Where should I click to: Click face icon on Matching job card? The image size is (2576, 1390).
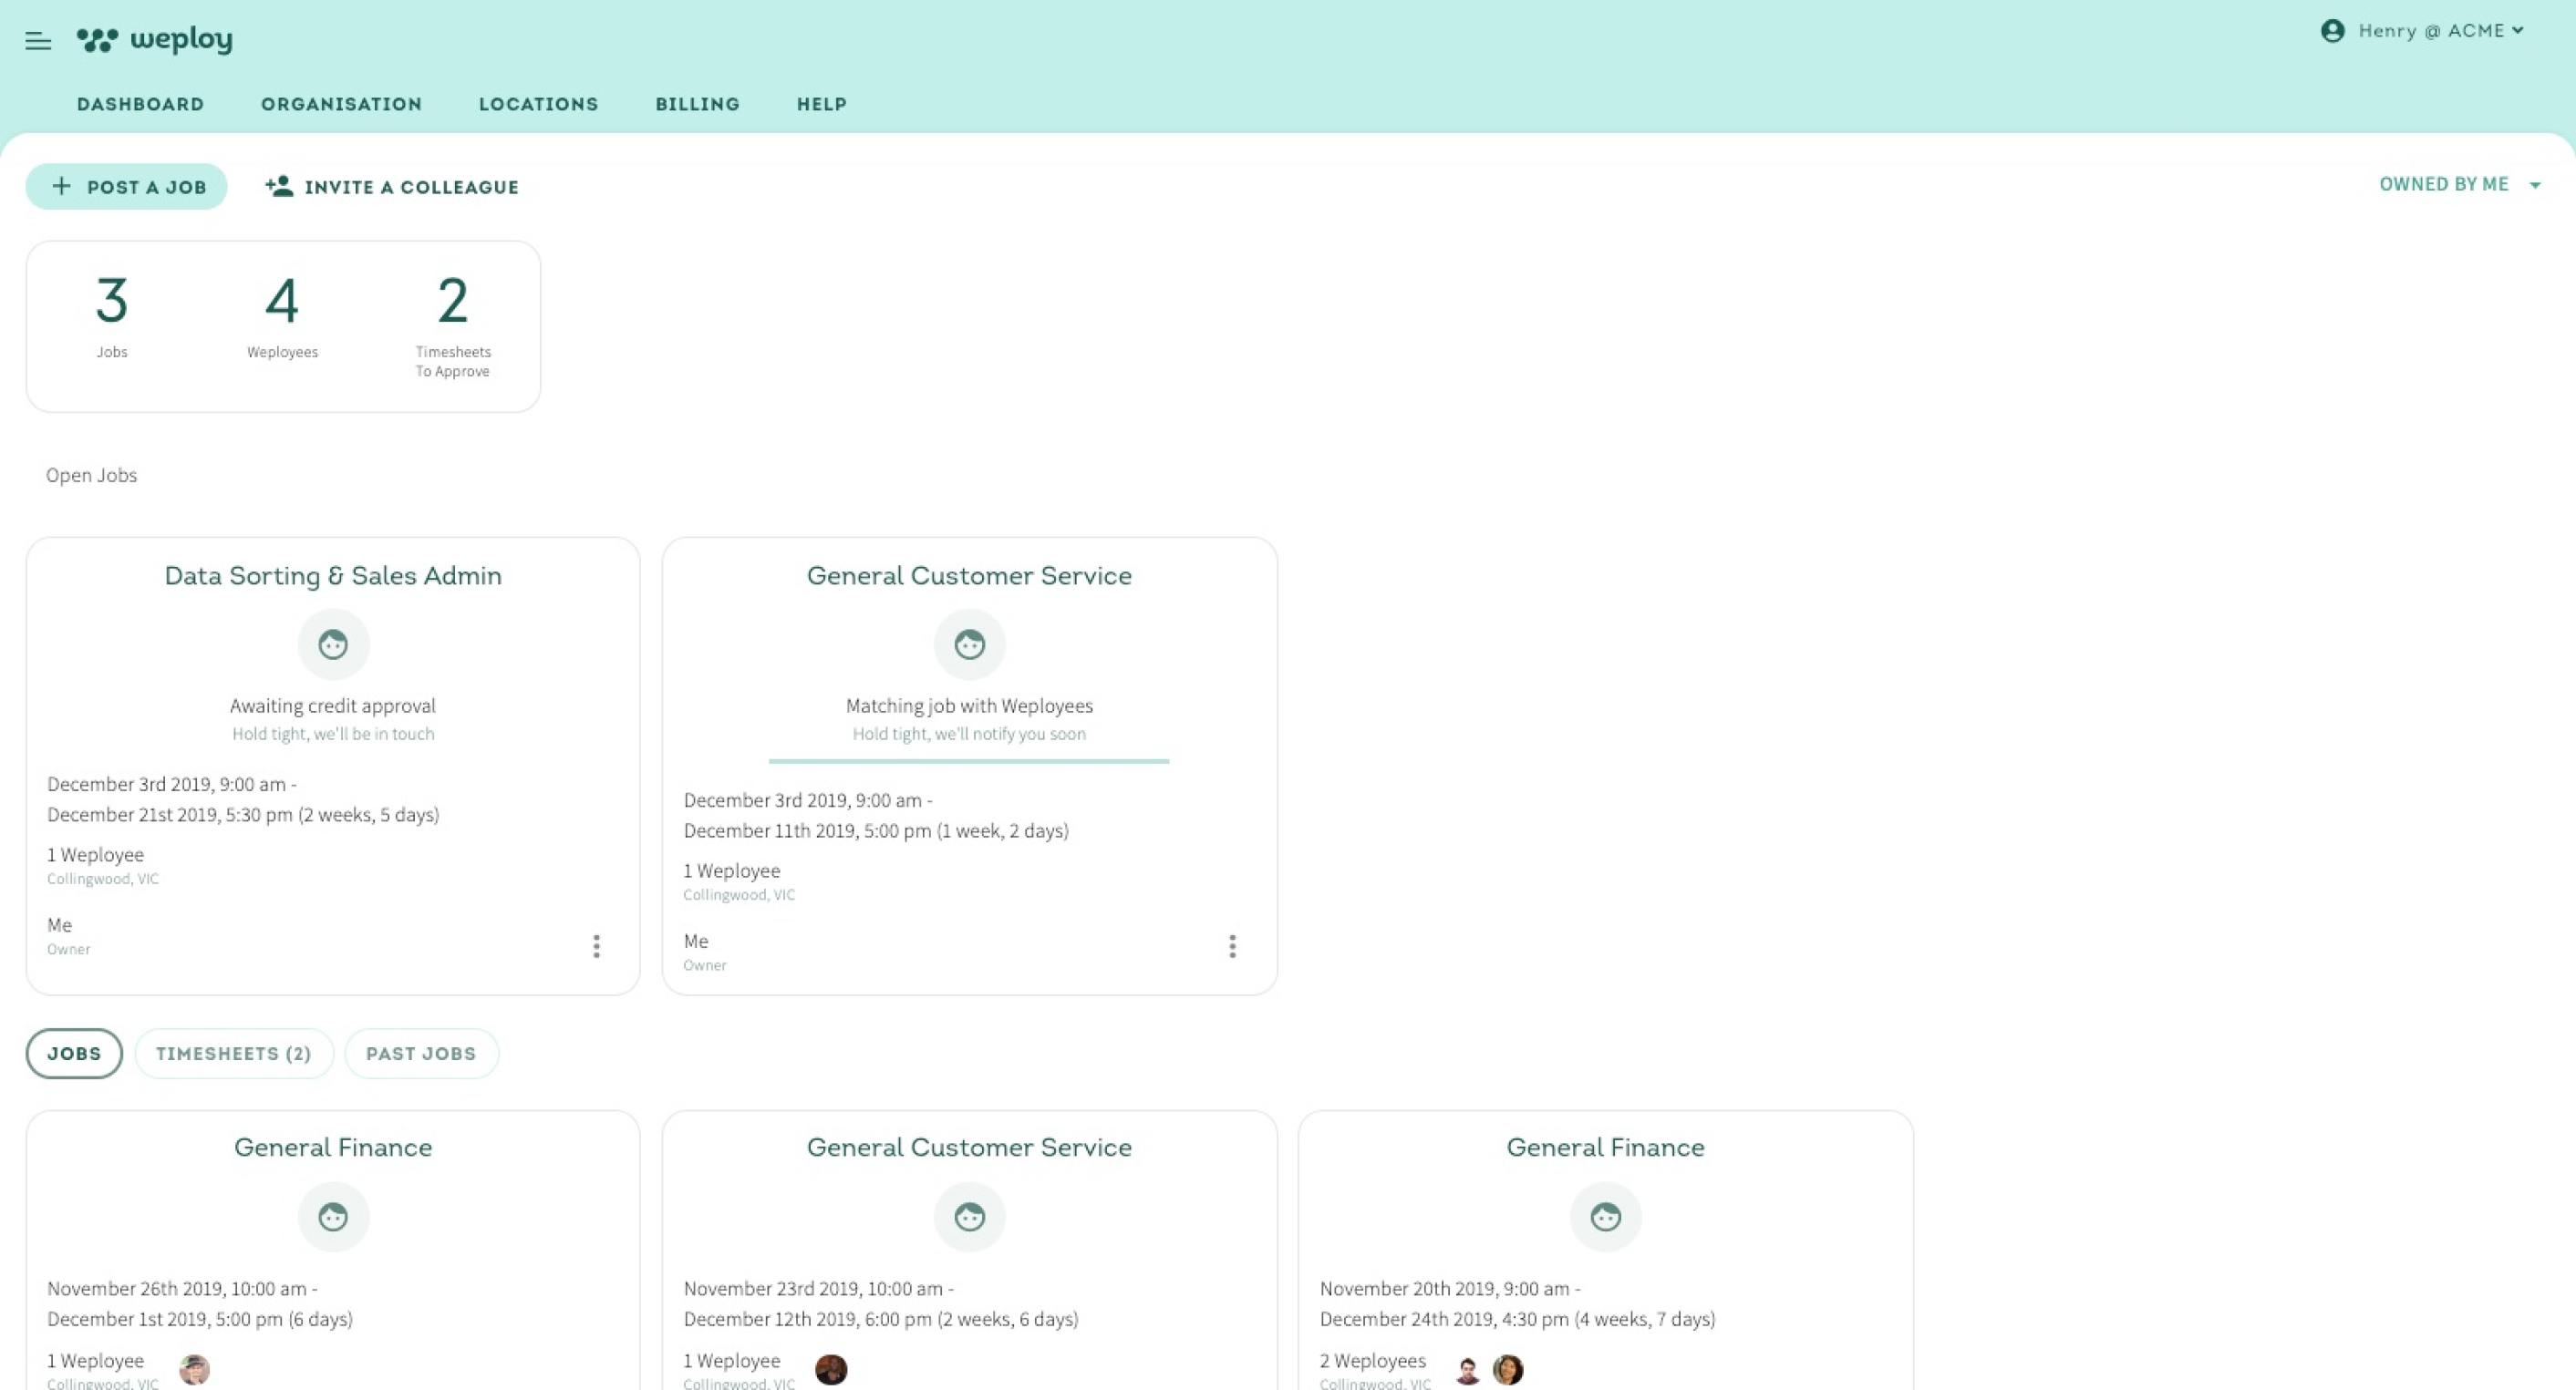point(969,644)
